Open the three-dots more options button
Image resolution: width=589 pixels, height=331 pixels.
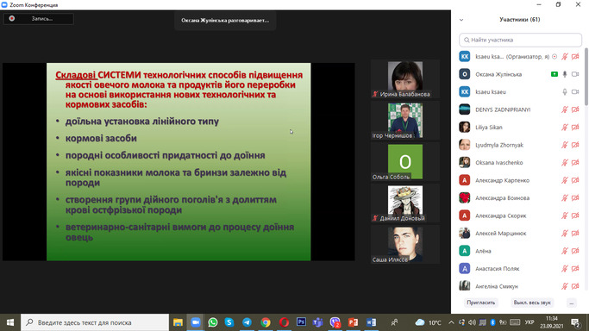(x=572, y=303)
